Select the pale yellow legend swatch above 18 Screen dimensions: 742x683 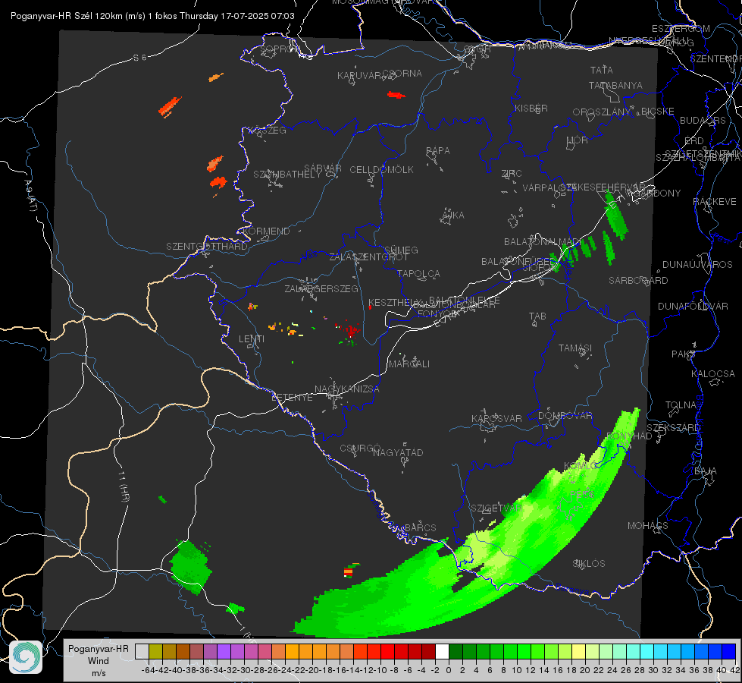578,651
